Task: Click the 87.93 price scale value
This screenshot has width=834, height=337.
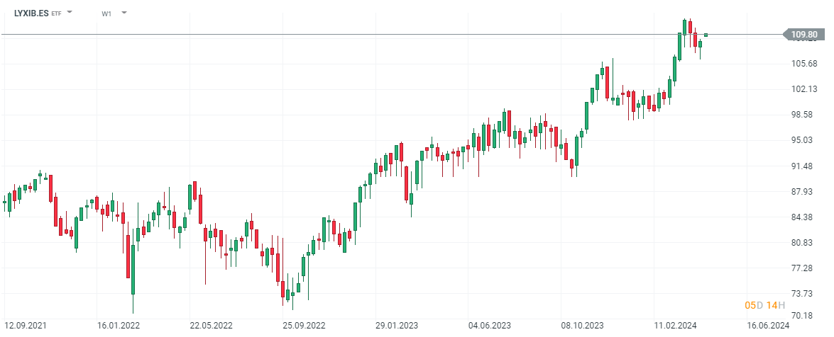Action: click(805, 191)
